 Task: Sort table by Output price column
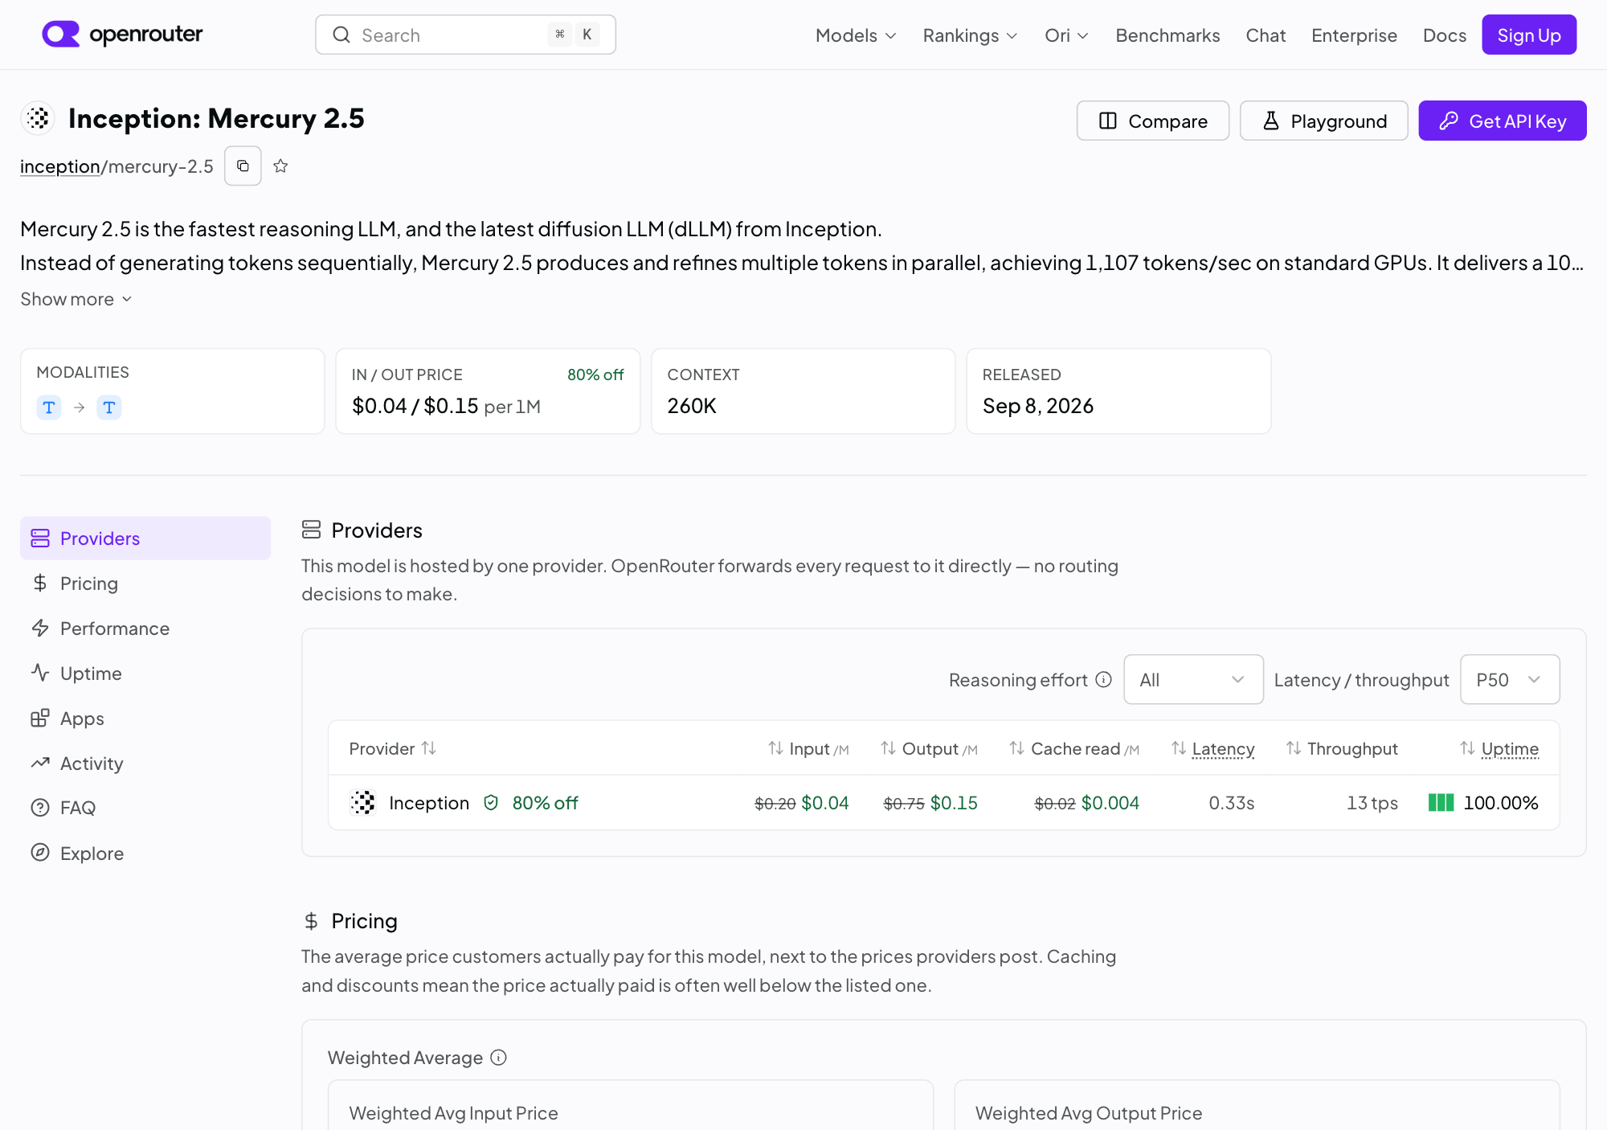[929, 748]
